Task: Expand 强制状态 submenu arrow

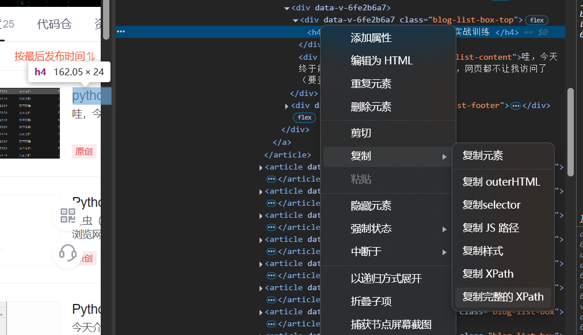Action: coord(444,229)
